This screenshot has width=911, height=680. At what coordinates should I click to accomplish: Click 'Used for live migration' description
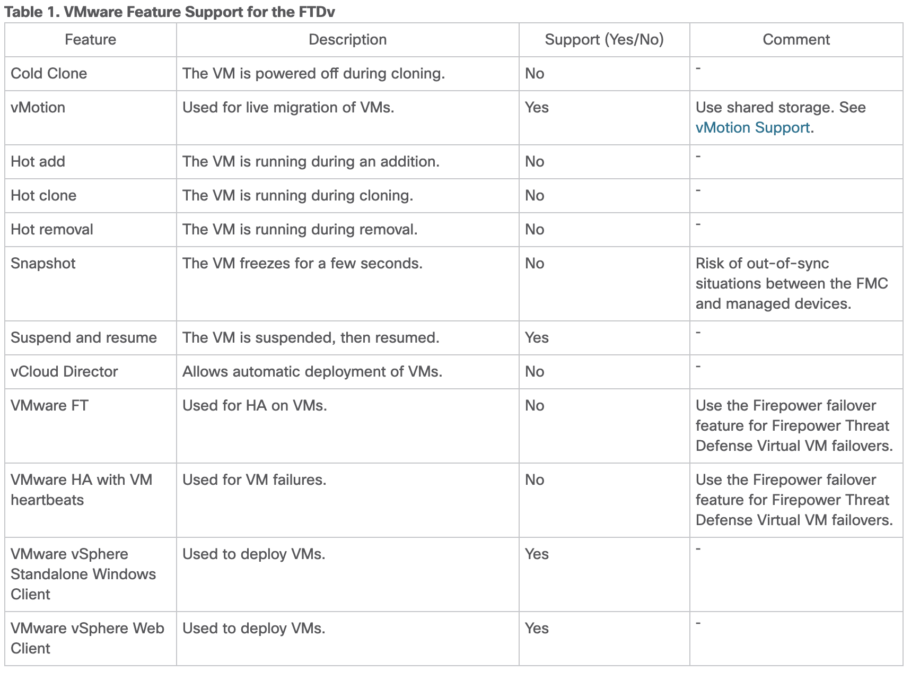pyautogui.click(x=288, y=108)
